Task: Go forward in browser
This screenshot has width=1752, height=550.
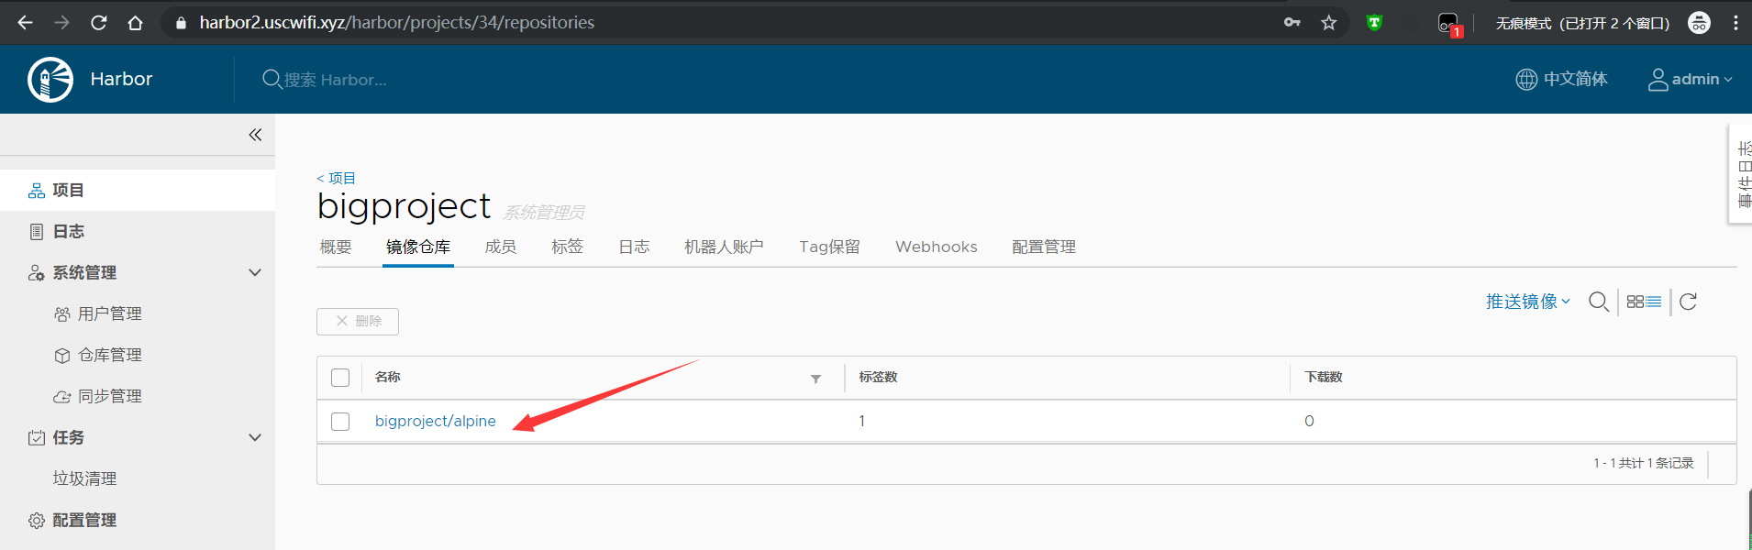Action: point(61,22)
